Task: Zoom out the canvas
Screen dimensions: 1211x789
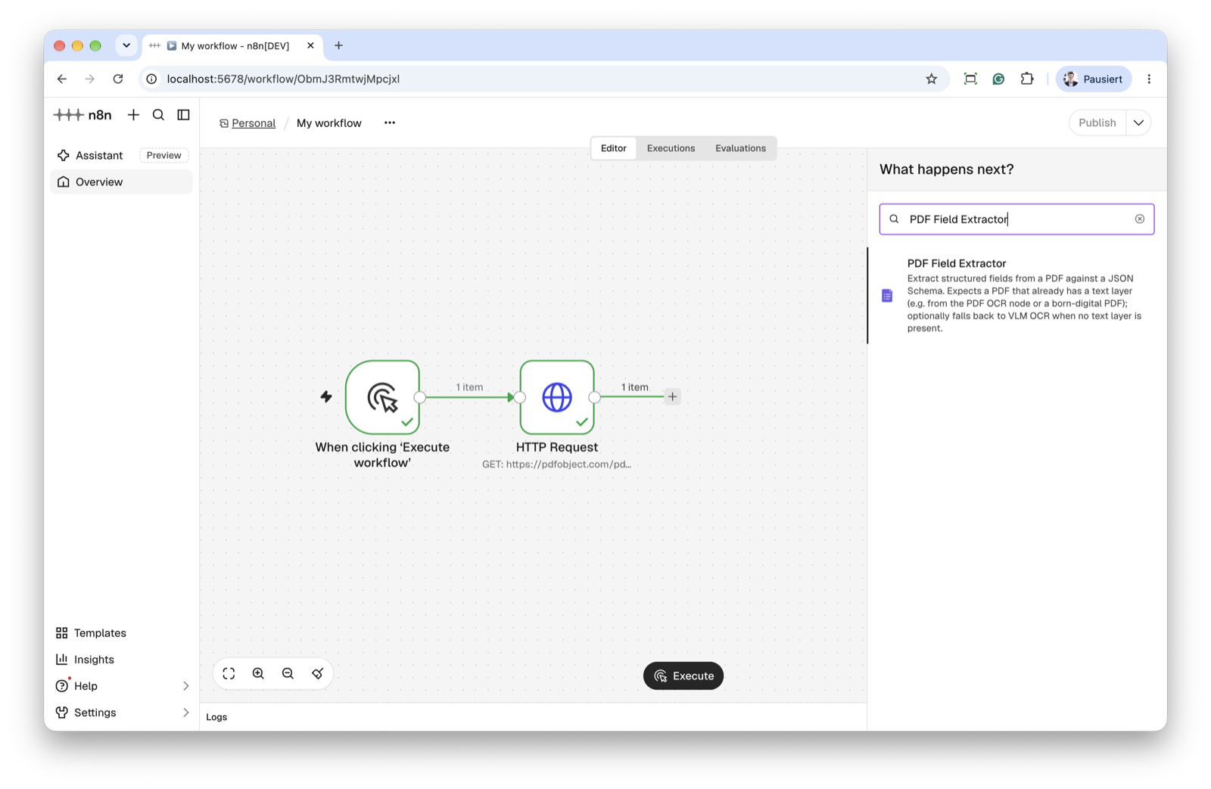Action: coord(288,673)
